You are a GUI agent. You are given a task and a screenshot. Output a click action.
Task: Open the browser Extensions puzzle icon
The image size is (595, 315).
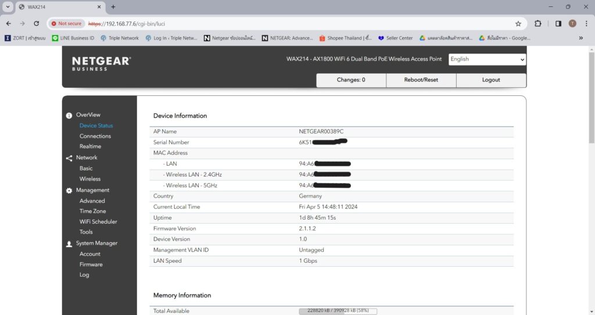point(537,23)
